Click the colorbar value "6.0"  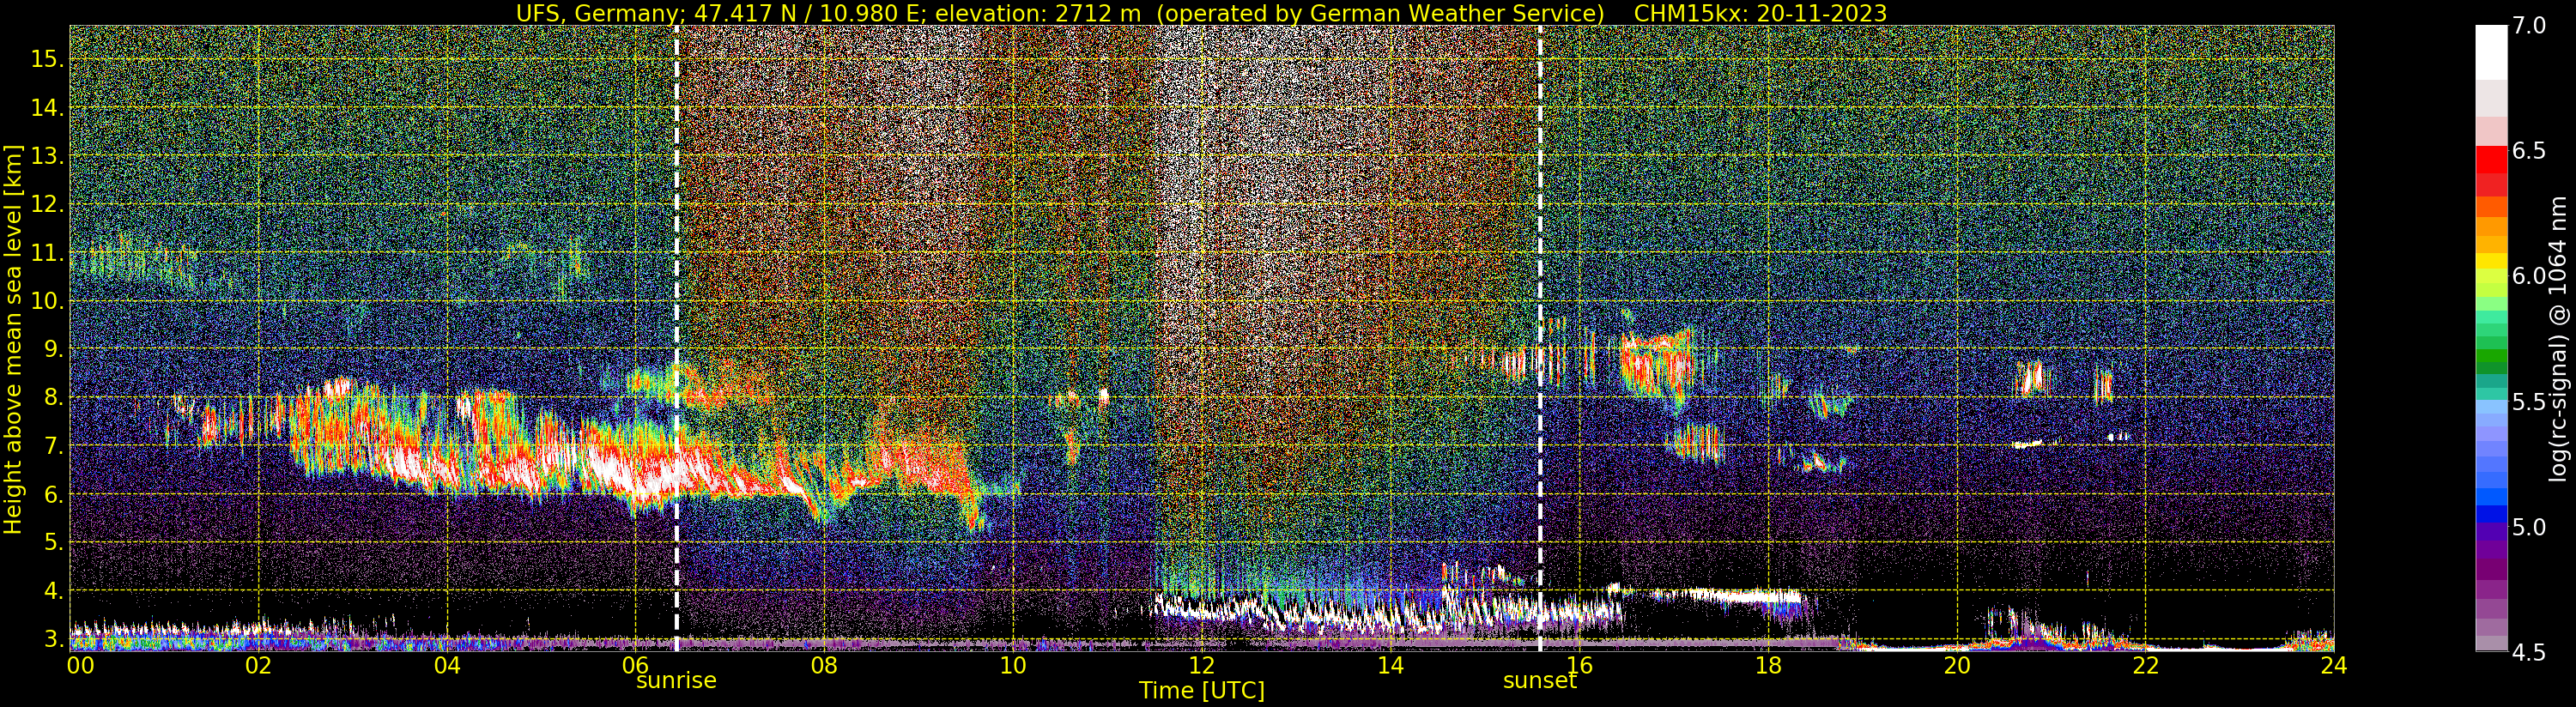2528,276
